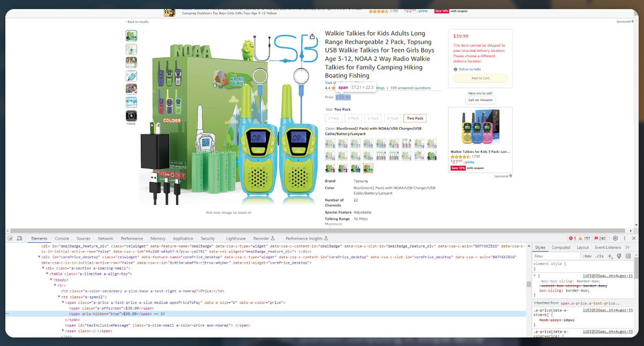Click the Videos thumbnail in image gallery
644x346 pixels.
coord(131,116)
